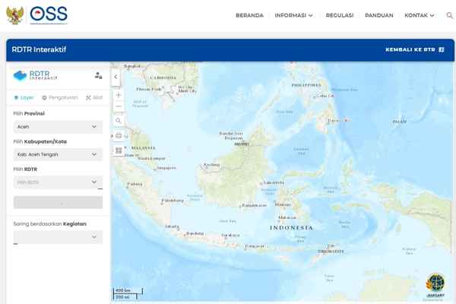
Task: Open the map search tool
Action: pyautogui.click(x=119, y=121)
